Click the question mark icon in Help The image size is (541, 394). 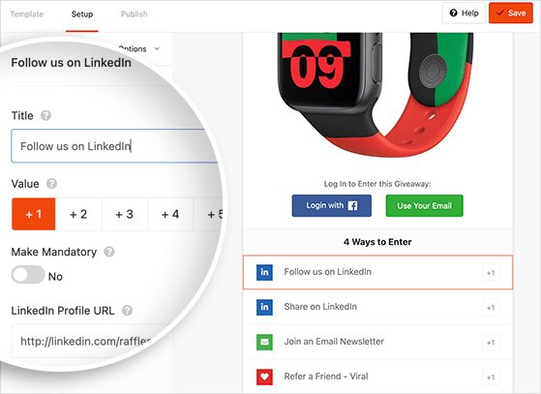[453, 14]
